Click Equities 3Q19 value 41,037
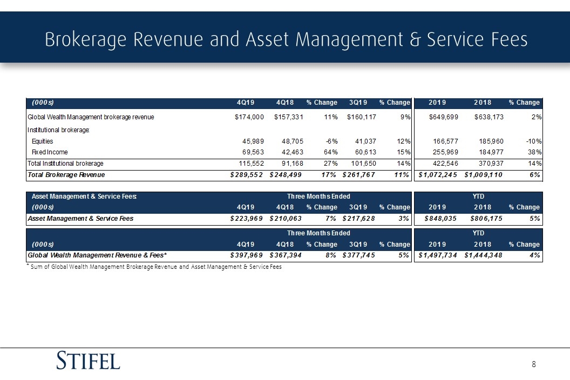The image size is (570, 380). pyautogui.click(x=365, y=141)
